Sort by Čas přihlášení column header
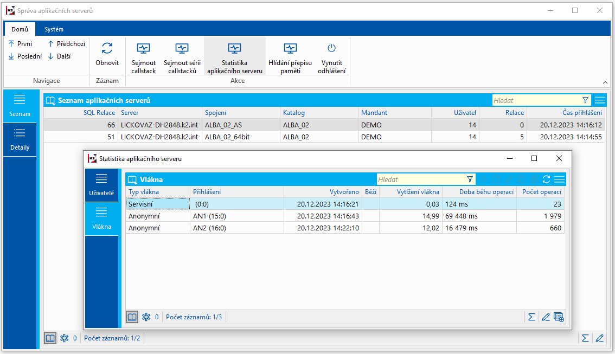 [566, 113]
